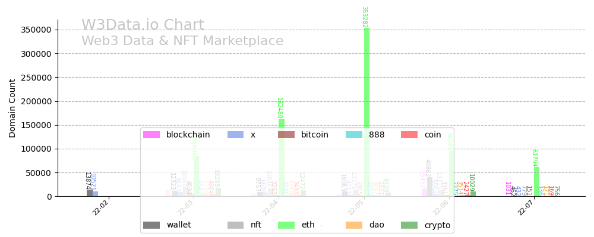Viewport: 594px width, 237px height.
Task: Click the gray wallet bar at 22-02
Action: tap(90, 193)
